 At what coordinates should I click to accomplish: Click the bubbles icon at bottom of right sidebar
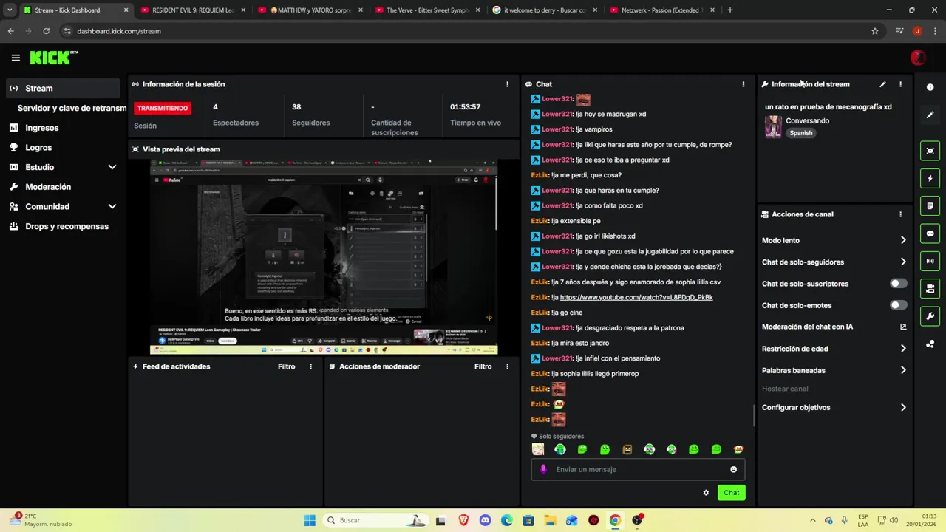(930, 344)
